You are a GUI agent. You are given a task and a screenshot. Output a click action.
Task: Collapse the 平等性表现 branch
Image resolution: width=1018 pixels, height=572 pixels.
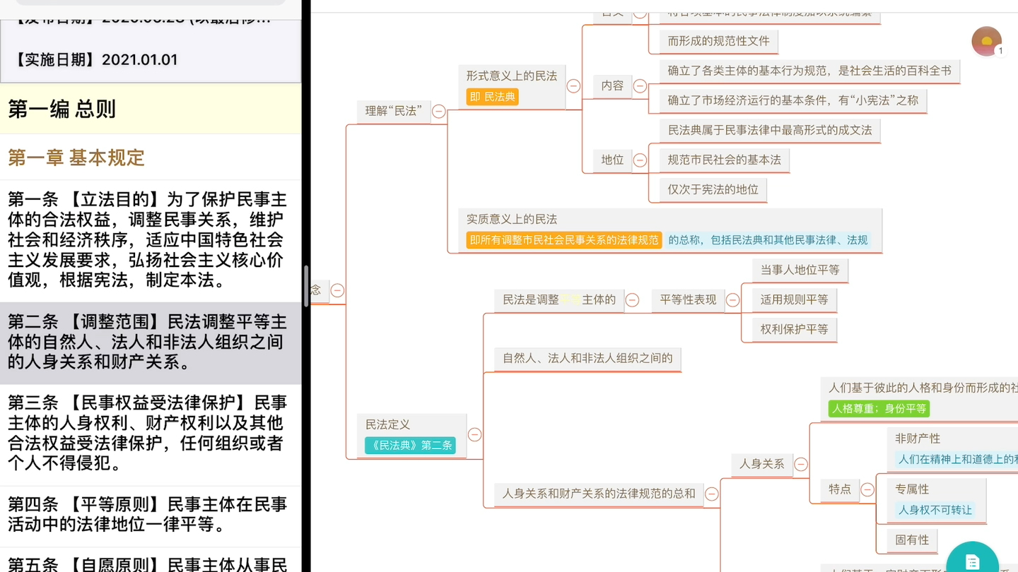(733, 300)
